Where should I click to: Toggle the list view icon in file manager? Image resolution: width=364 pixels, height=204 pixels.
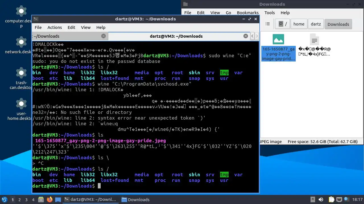tap(268, 24)
